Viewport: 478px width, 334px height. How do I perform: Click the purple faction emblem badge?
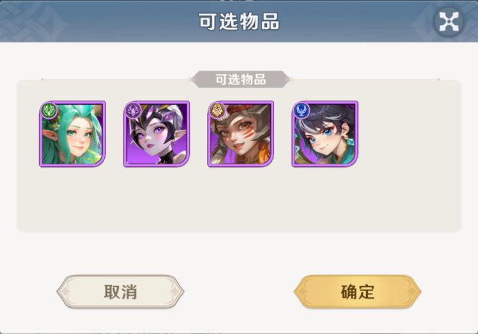click(133, 111)
